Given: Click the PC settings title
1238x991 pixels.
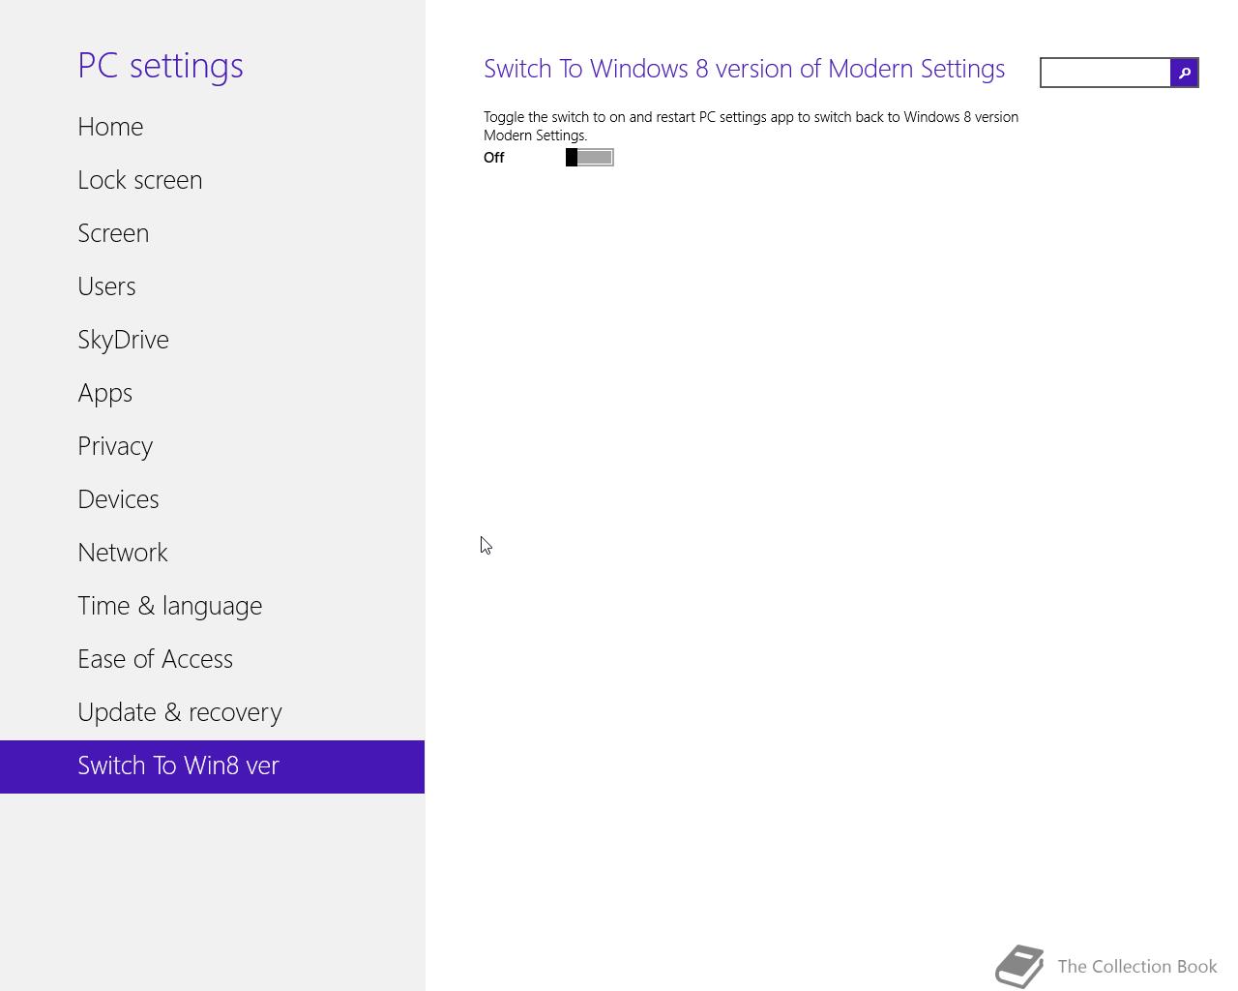Looking at the screenshot, I should [161, 66].
